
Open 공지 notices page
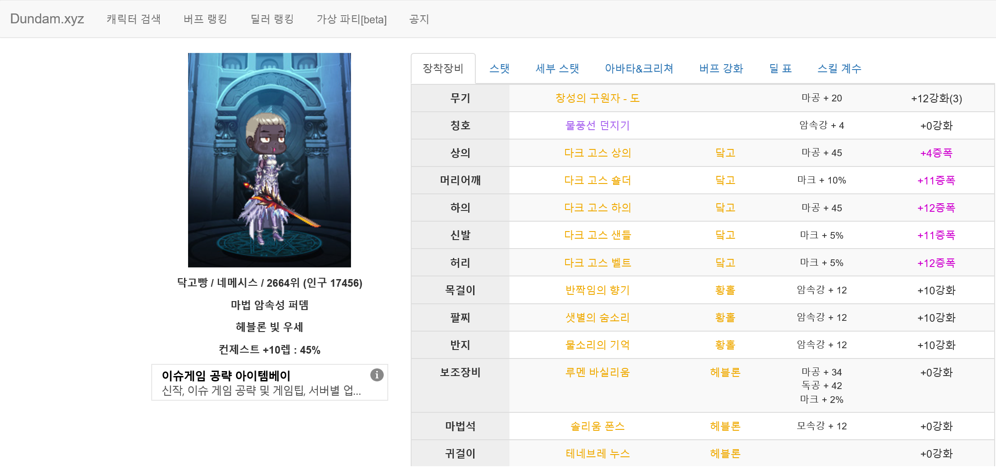(x=419, y=19)
